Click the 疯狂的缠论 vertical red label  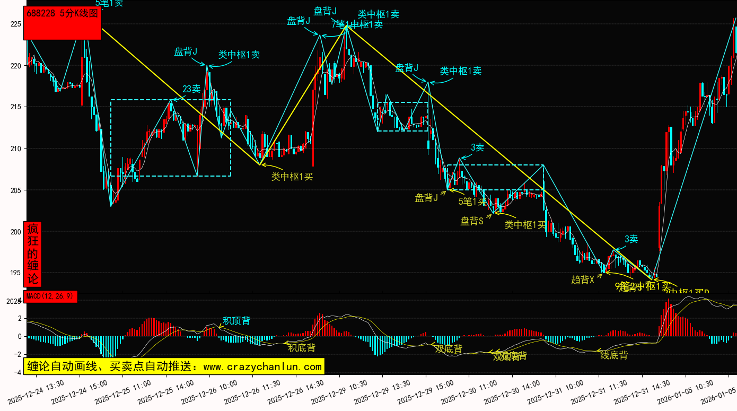click(33, 254)
